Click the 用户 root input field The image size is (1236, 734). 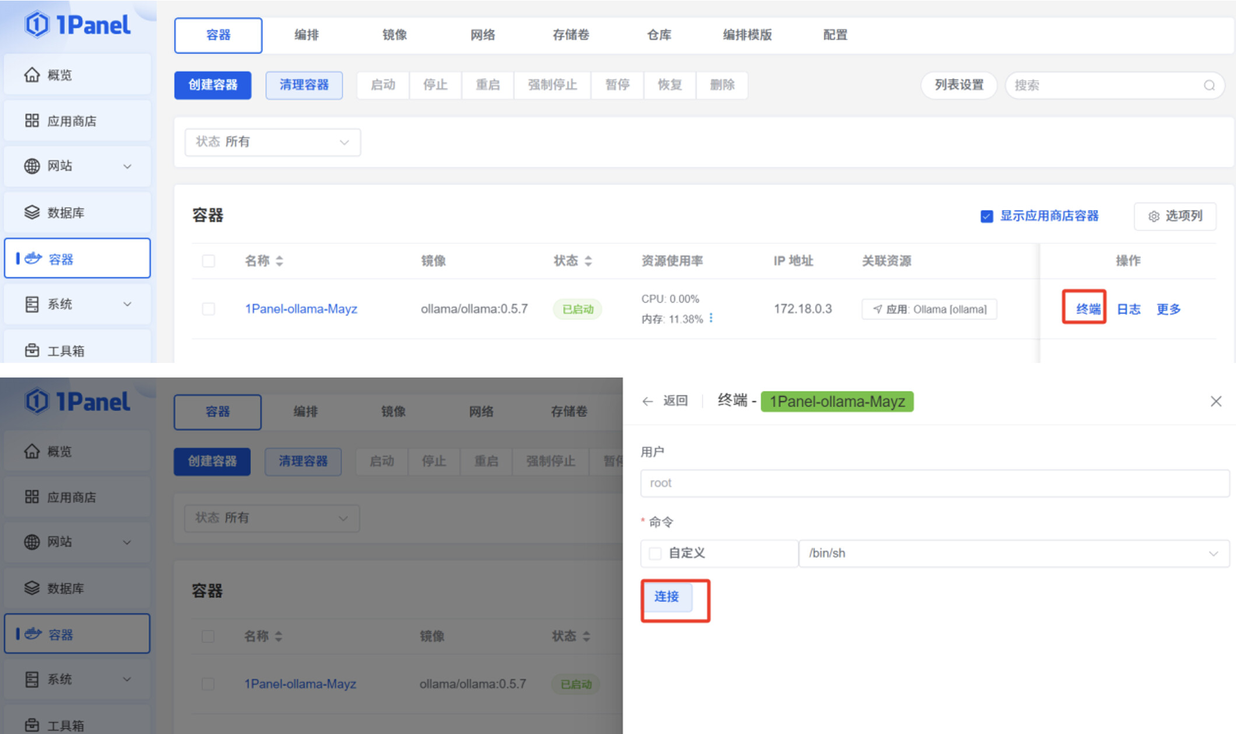pos(934,483)
